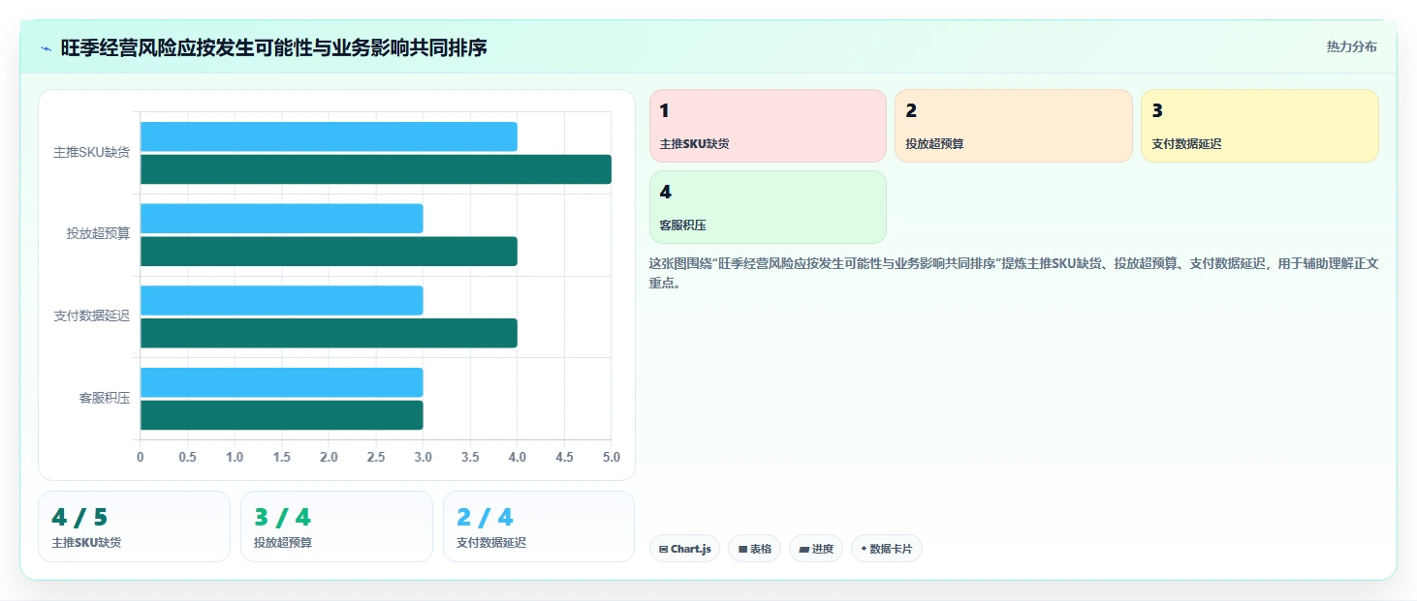The width and height of the screenshot is (1417, 601).
Task: Click the description paragraph starting 这张图围绕
Action: coord(1014,273)
